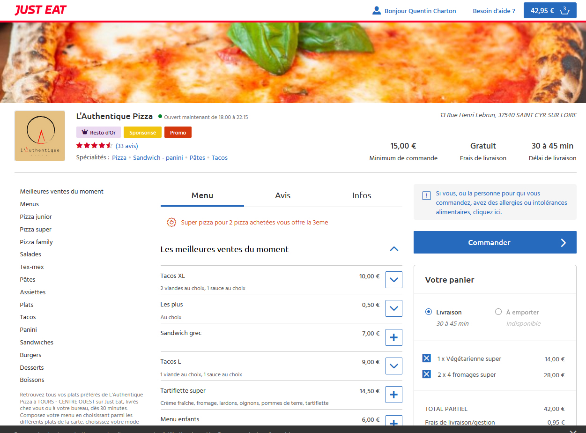Click the Super pizza promotion text
This screenshot has height=433, width=586.
click(x=255, y=223)
